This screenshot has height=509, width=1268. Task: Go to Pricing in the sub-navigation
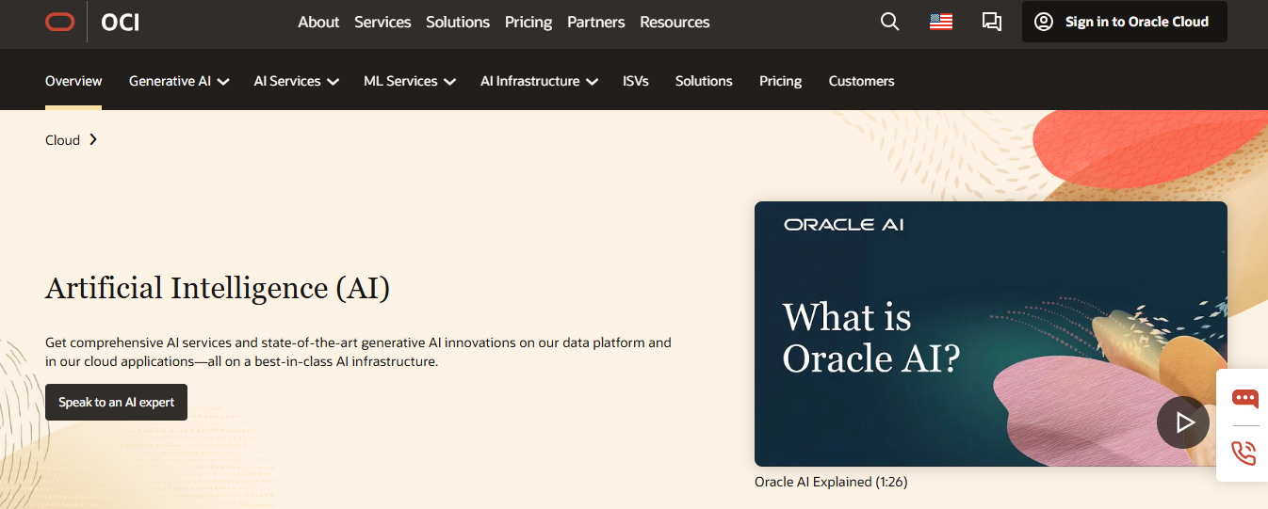(781, 81)
